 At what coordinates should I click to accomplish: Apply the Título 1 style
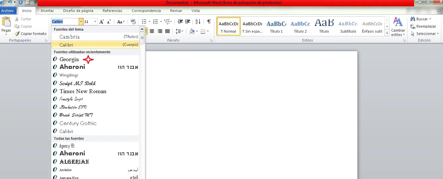276,26
